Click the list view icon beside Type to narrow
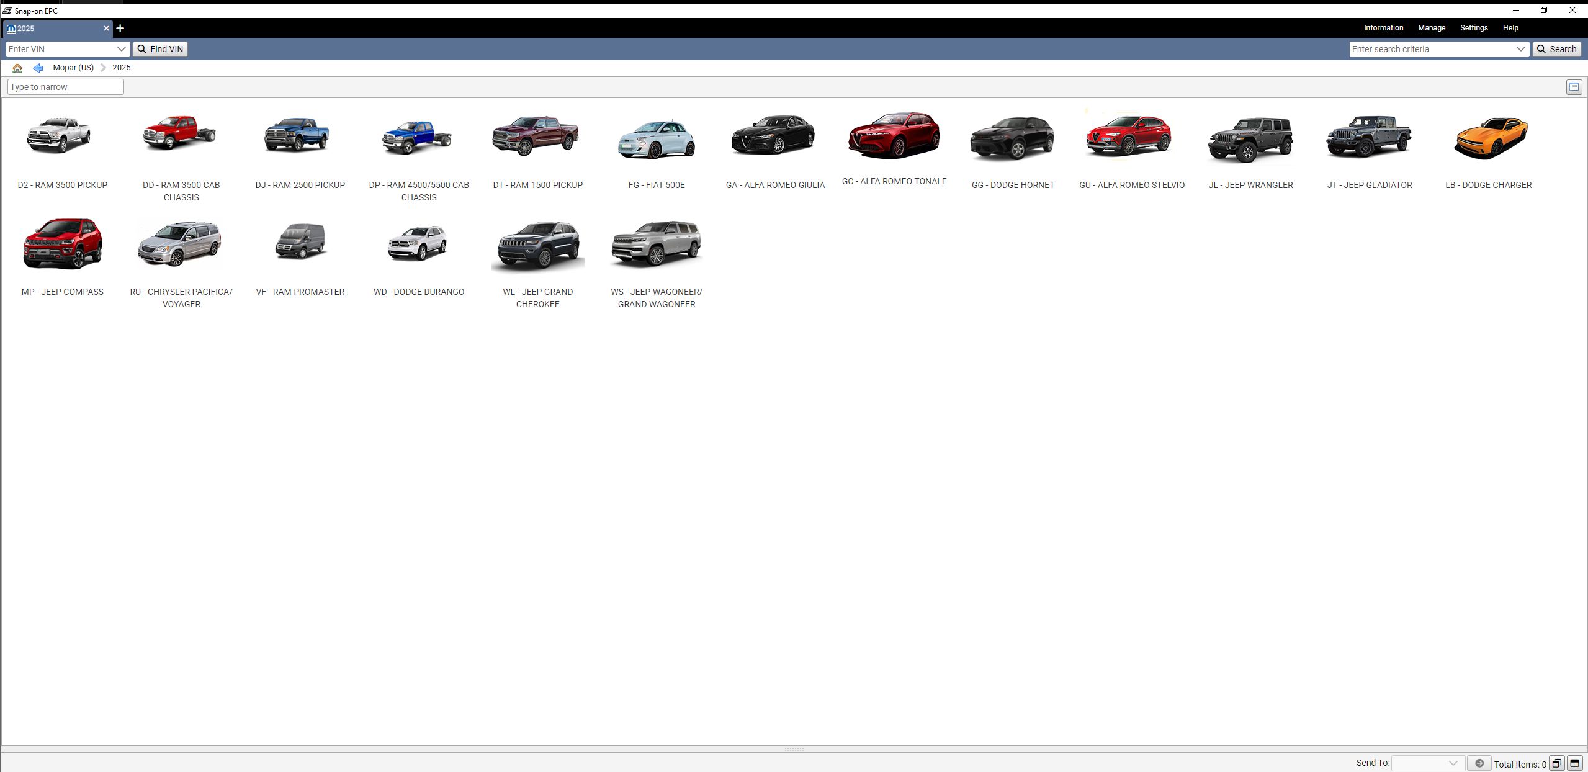The image size is (1588, 772). tap(1574, 87)
